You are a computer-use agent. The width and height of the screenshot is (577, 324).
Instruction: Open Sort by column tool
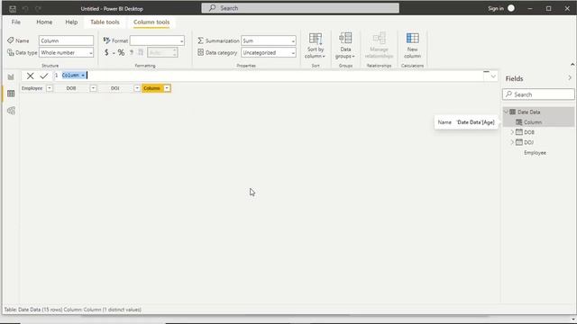pyautogui.click(x=316, y=46)
